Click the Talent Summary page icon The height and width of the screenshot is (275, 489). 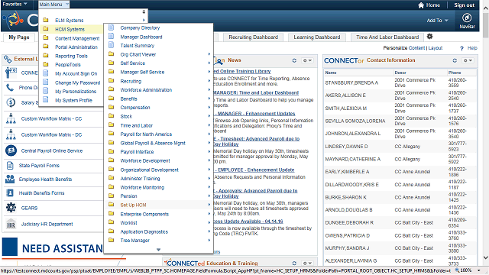pyautogui.click(x=111, y=45)
